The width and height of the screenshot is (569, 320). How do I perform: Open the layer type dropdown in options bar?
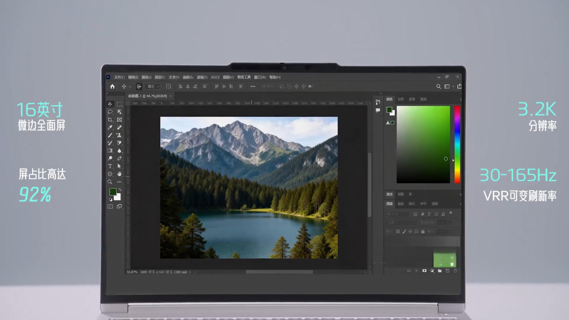[153, 86]
